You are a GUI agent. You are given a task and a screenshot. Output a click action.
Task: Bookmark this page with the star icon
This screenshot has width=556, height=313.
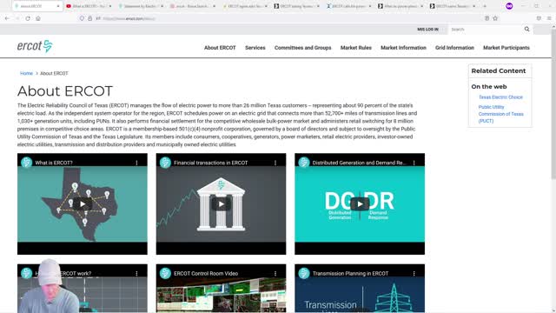[495, 18]
